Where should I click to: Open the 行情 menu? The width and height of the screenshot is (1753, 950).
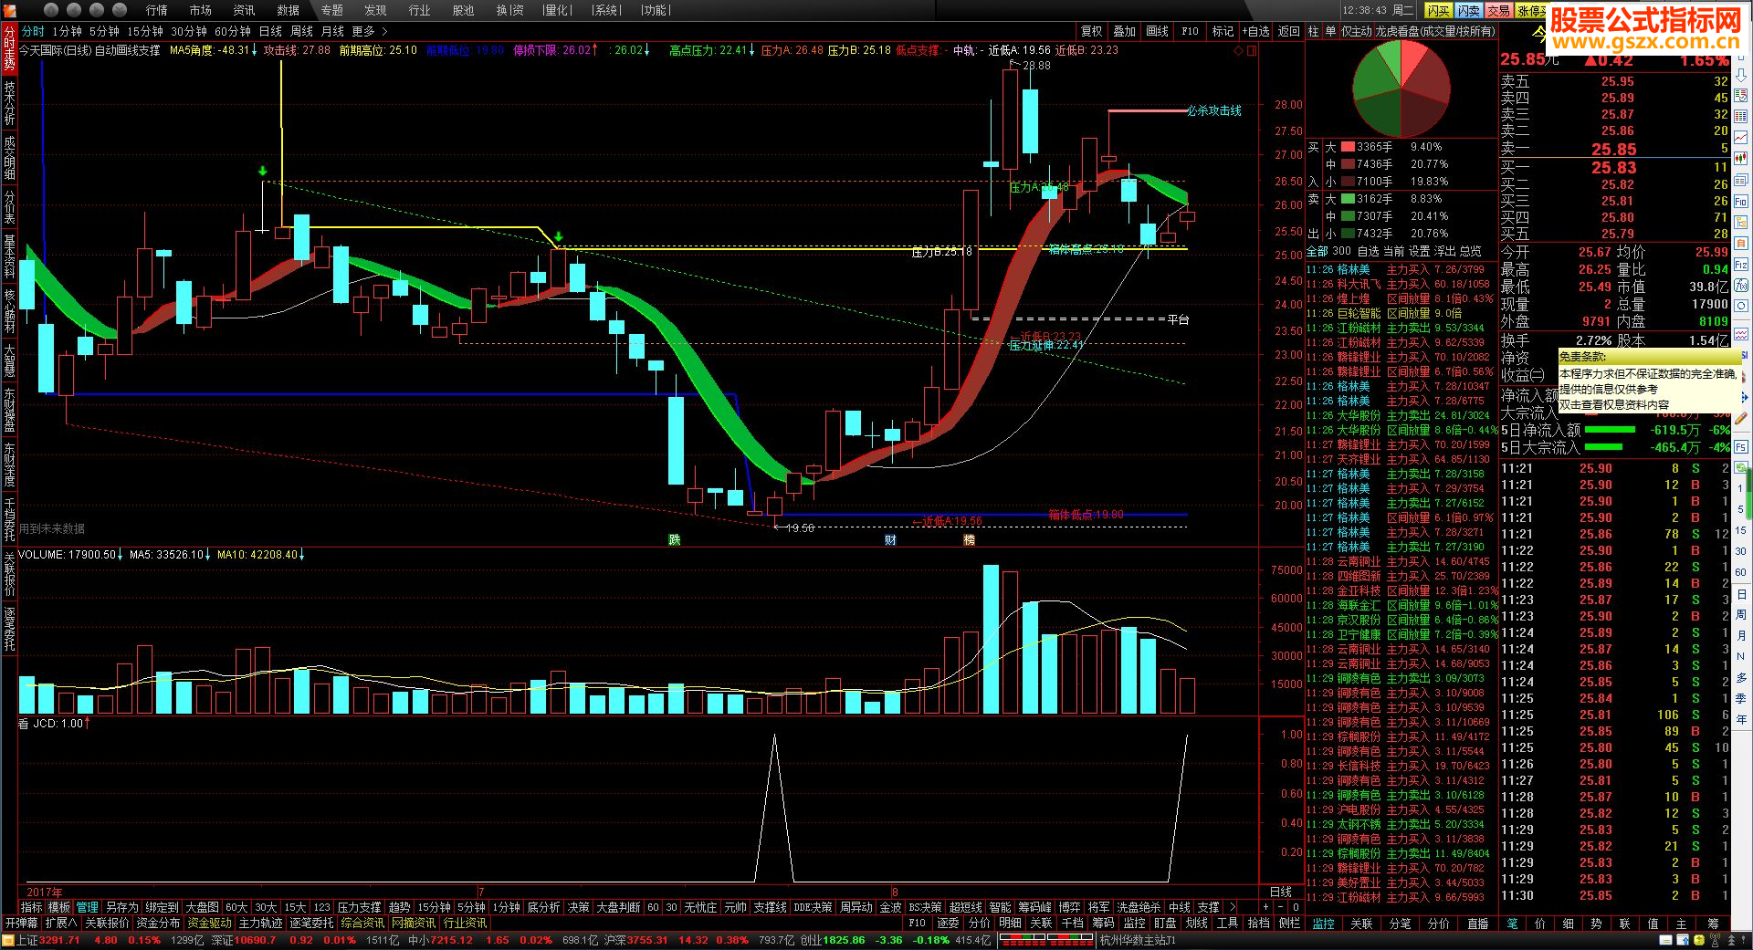157,10
